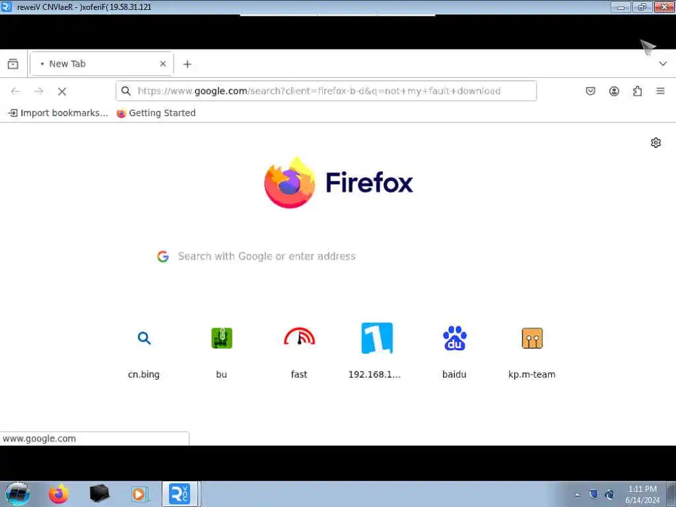Launch Firefox from the taskbar
Viewport: 676px width, 507px height.
58,494
